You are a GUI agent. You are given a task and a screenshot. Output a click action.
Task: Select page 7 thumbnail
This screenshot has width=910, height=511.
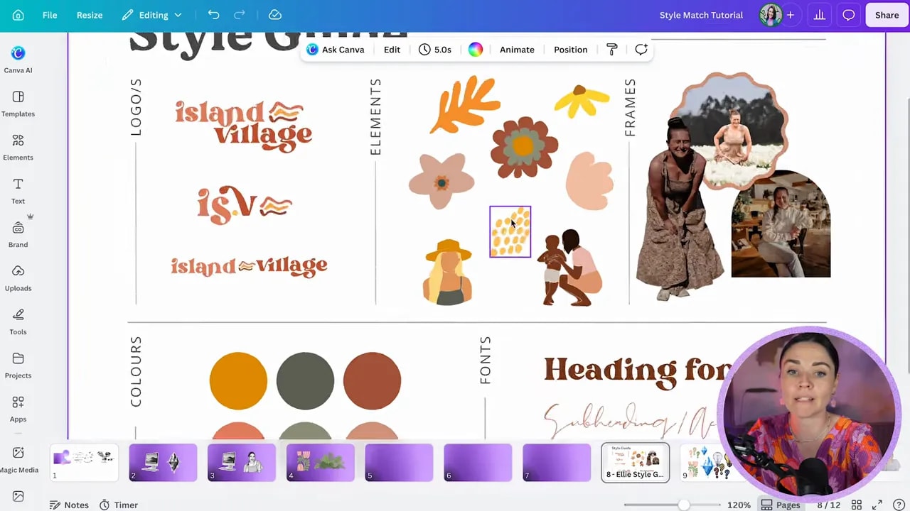[557, 462]
